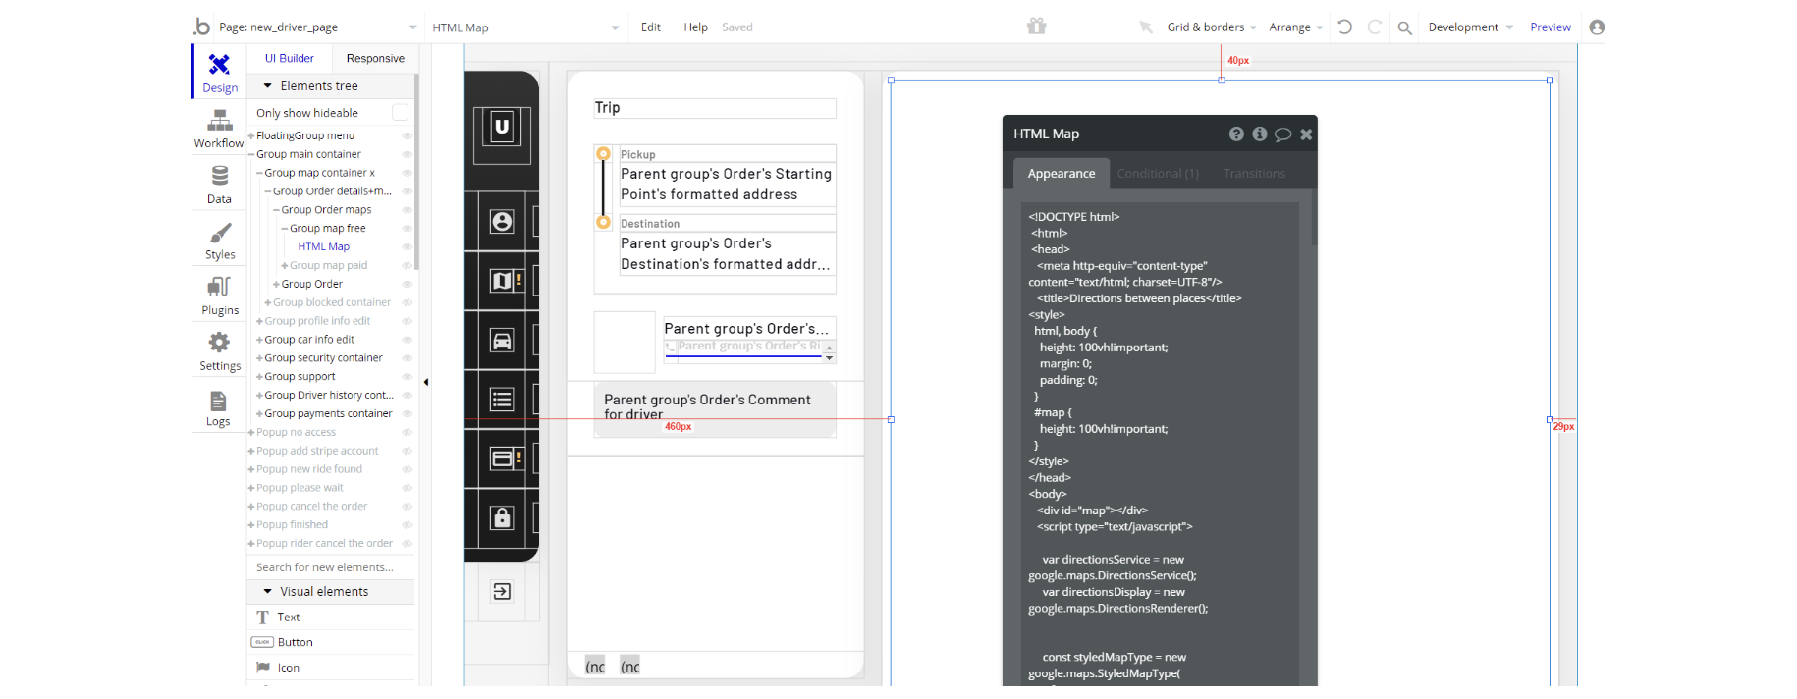Open the Conditional (1) tab
1797x699 pixels.
coord(1158,174)
